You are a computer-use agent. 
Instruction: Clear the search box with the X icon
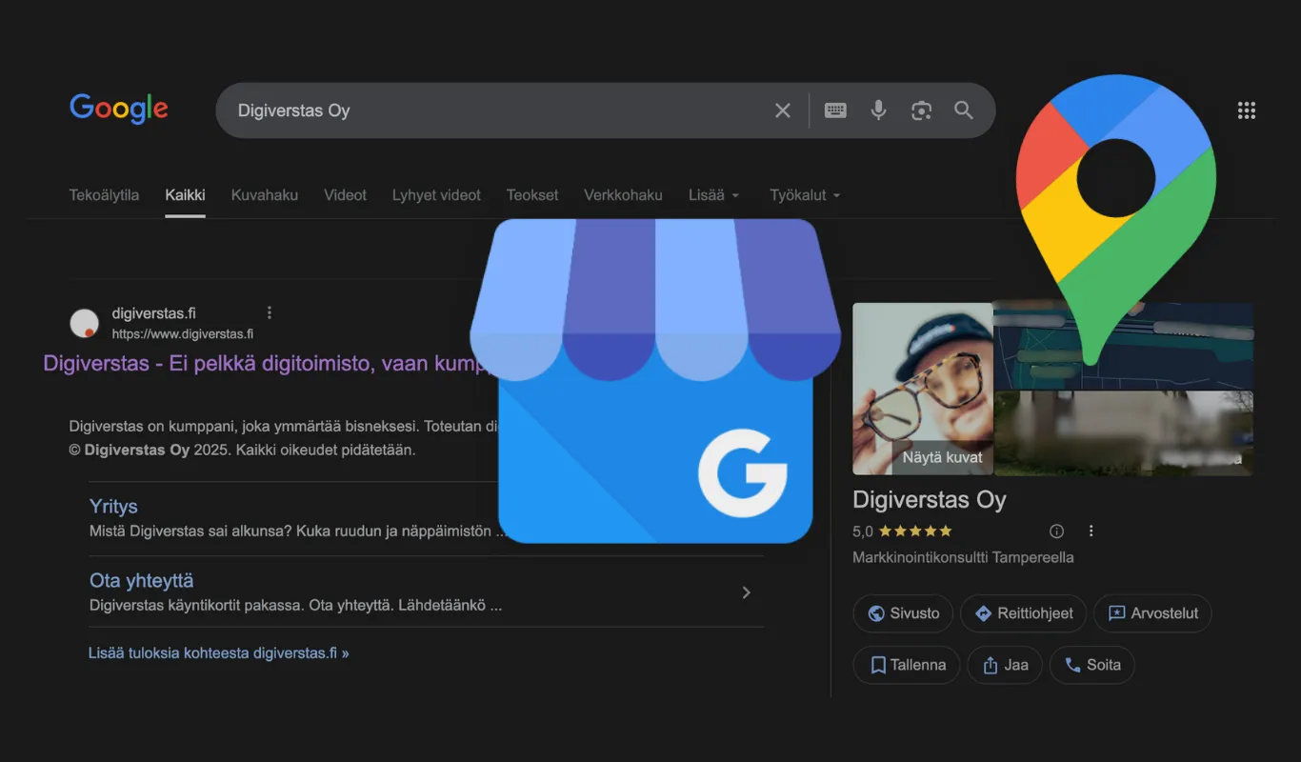[783, 110]
